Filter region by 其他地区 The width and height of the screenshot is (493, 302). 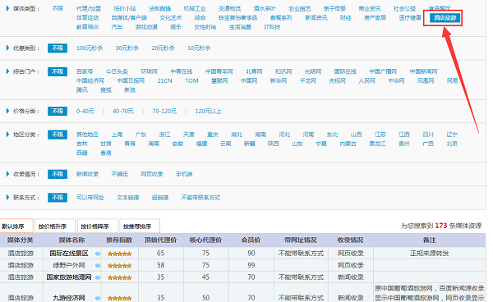(x=87, y=135)
